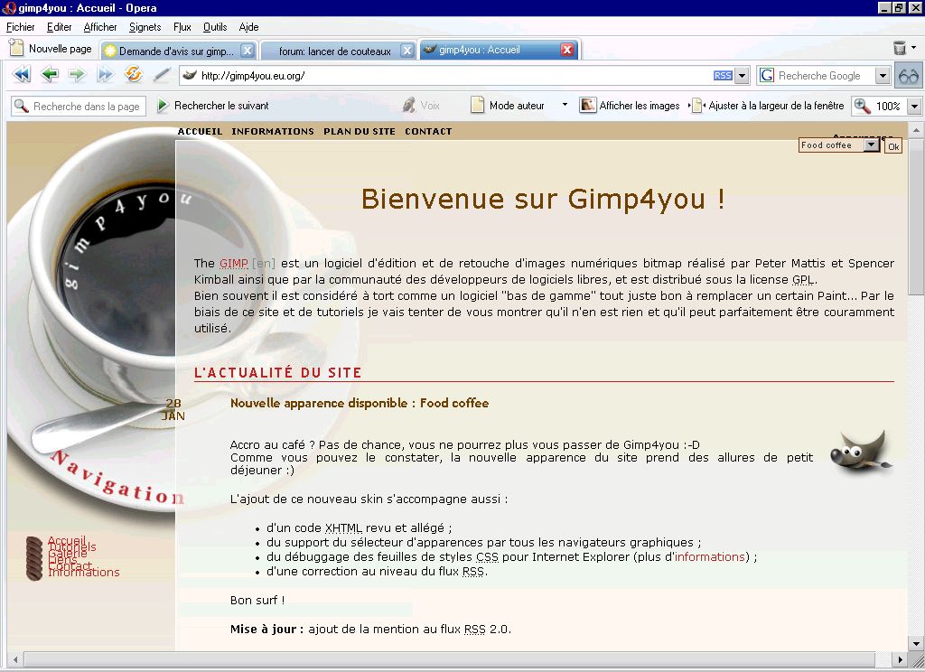Viewport: 925px width, 672px height.
Task: Open the Fichier menu
Action: pos(21,27)
